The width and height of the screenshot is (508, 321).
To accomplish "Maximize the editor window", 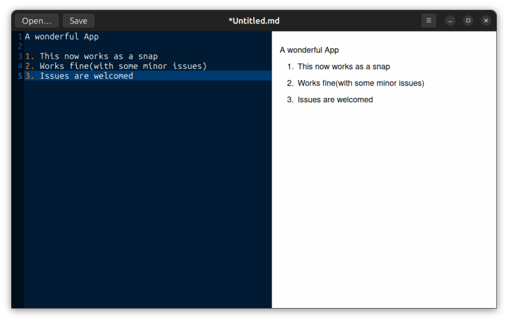I will [x=468, y=20].
